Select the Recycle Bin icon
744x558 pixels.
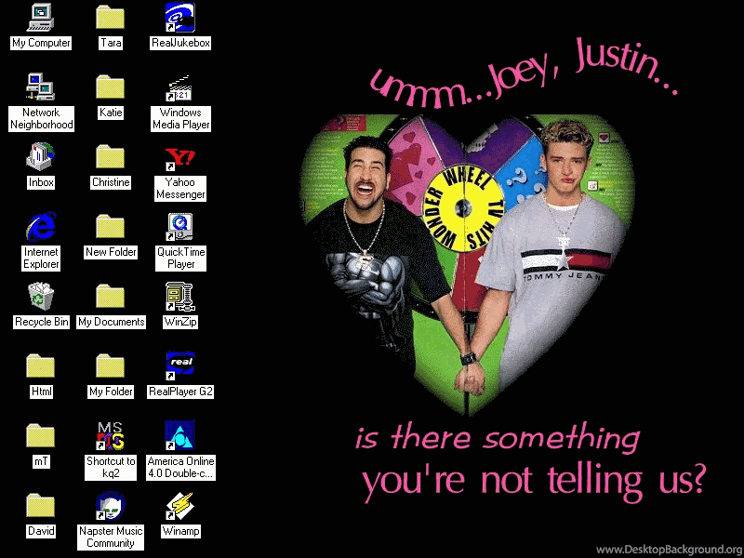pyautogui.click(x=41, y=297)
